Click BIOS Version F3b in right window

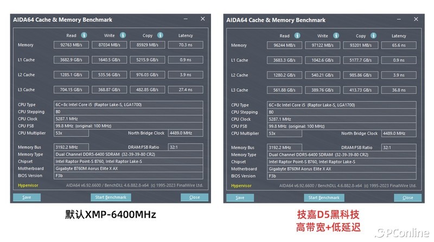[x=342, y=176]
